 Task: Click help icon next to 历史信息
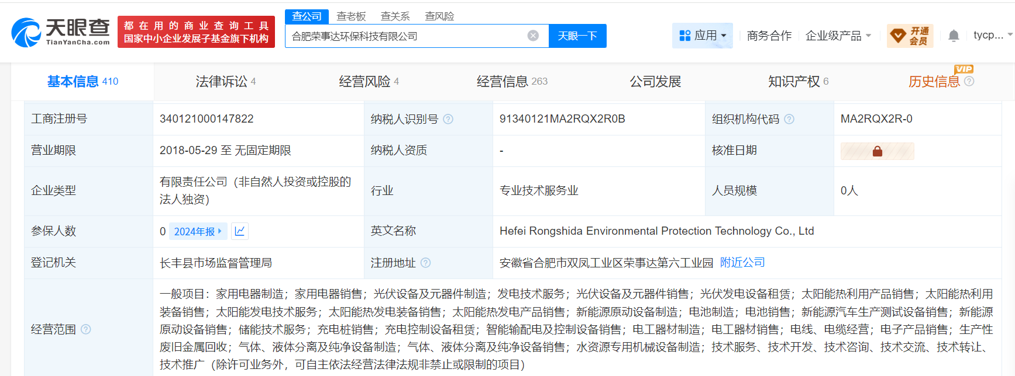tap(969, 81)
